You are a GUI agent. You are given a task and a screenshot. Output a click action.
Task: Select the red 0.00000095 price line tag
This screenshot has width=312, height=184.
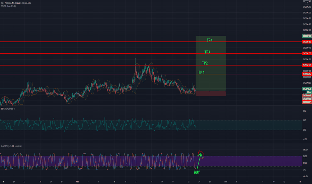307,74
